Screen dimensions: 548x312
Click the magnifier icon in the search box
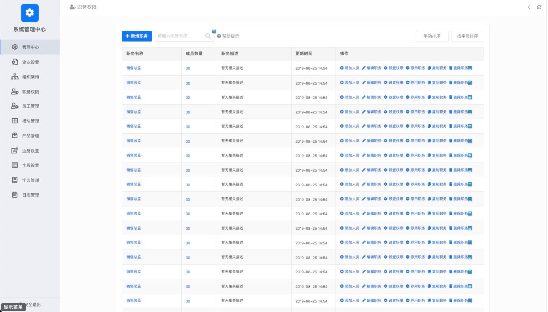pyautogui.click(x=208, y=36)
